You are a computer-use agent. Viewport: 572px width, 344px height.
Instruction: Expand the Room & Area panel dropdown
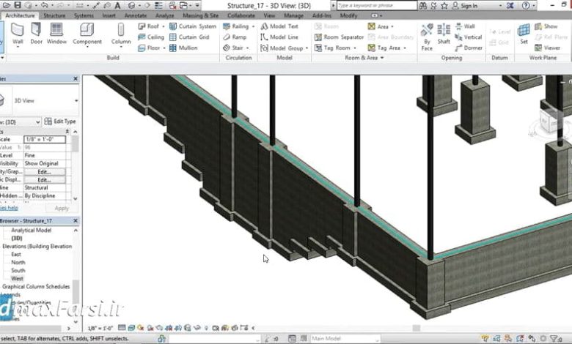[382, 58]
